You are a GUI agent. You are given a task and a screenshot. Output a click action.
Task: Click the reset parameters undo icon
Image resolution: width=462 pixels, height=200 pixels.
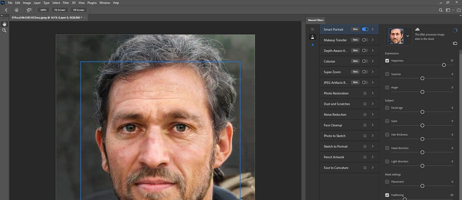455,44
